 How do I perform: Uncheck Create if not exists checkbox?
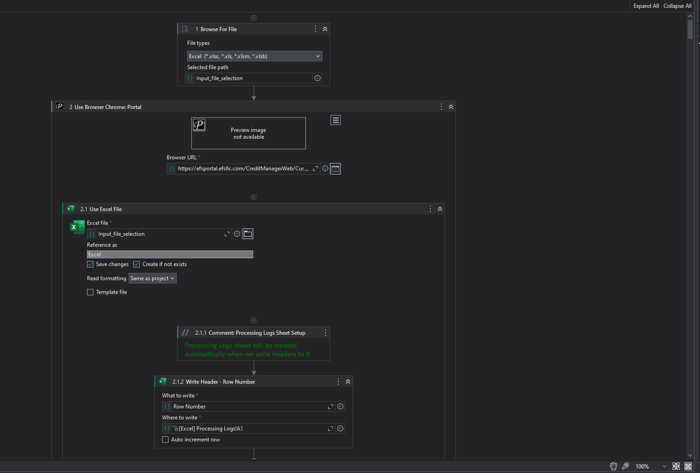tap(136, 264)
